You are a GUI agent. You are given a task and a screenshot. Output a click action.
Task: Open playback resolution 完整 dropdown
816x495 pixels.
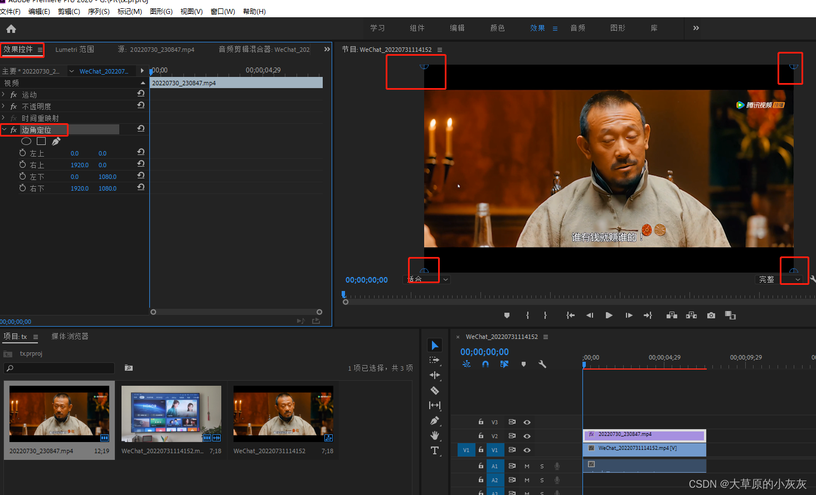780,279
